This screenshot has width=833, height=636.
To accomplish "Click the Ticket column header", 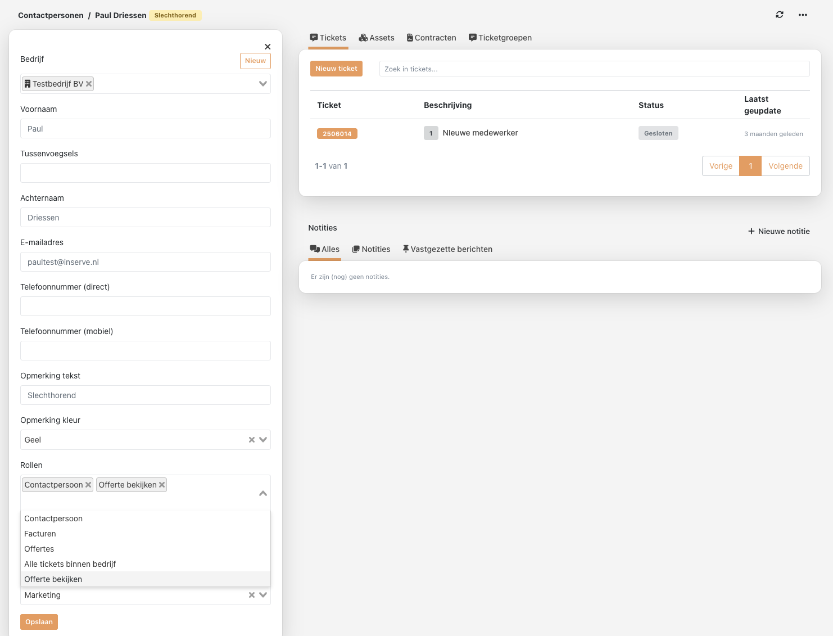I will coord(329,105).
